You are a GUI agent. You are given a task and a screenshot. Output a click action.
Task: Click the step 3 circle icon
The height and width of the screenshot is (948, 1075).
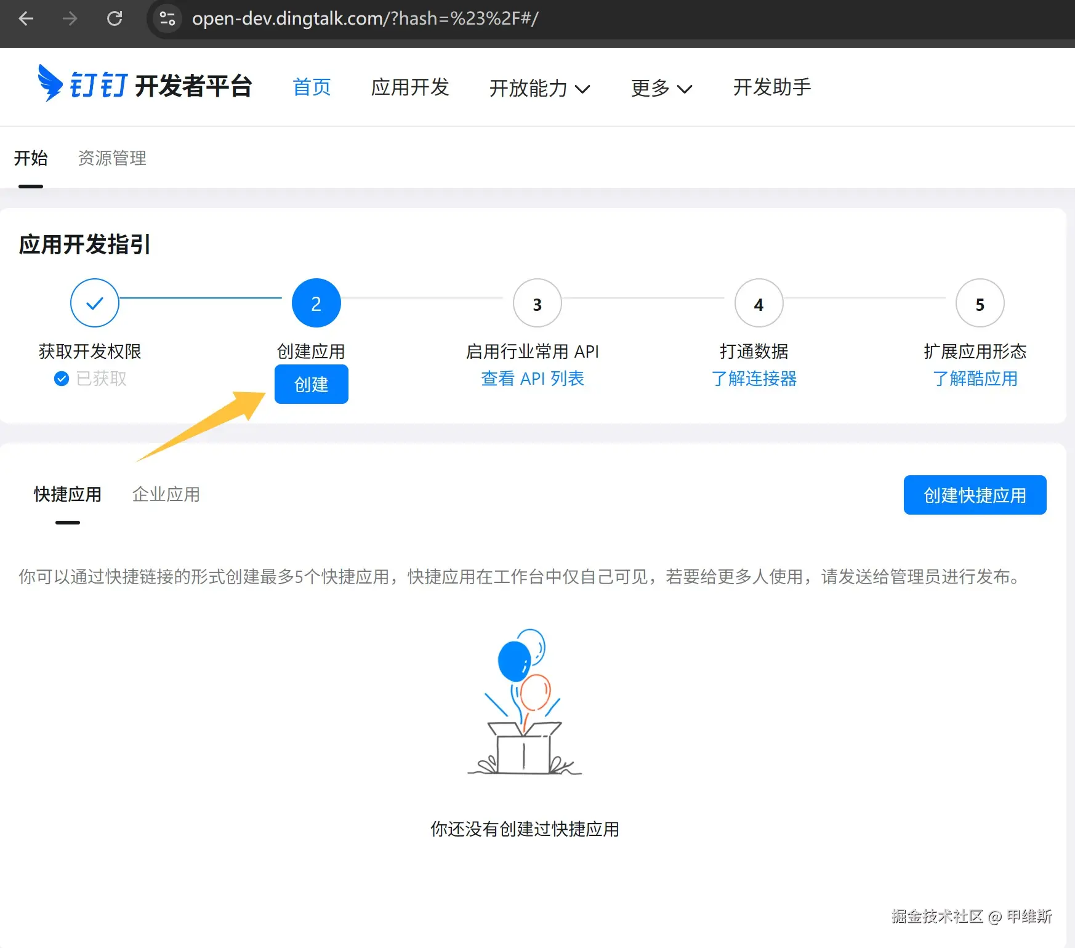tap(537, 303)
